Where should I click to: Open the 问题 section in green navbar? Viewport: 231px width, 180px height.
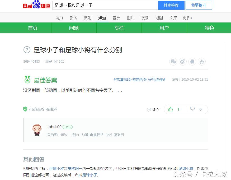point(74,28)
